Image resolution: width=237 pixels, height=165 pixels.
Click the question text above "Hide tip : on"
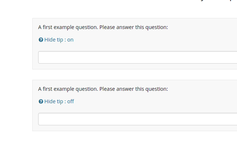tap(103, 27)
